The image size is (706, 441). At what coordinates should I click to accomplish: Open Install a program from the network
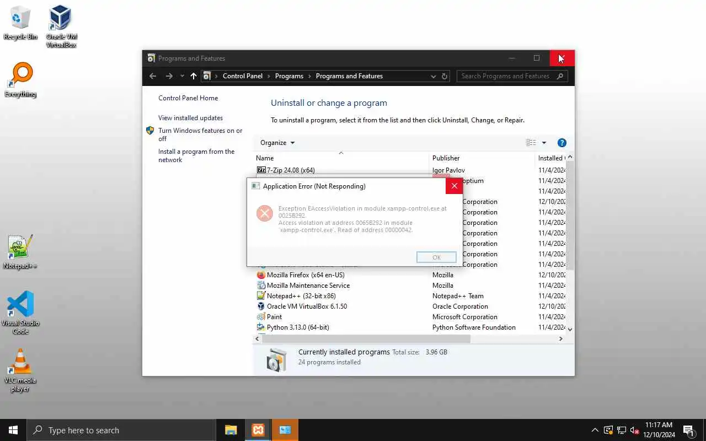coord(196,155)
